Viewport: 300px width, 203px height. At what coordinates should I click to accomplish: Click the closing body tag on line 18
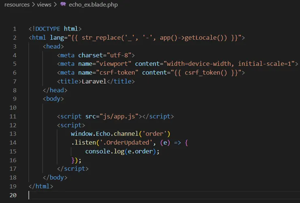click(55, 178)
